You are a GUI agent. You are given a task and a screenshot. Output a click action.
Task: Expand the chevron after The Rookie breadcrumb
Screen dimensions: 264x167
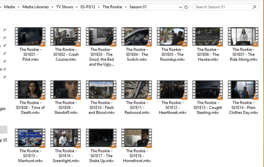tap(126, 7)
